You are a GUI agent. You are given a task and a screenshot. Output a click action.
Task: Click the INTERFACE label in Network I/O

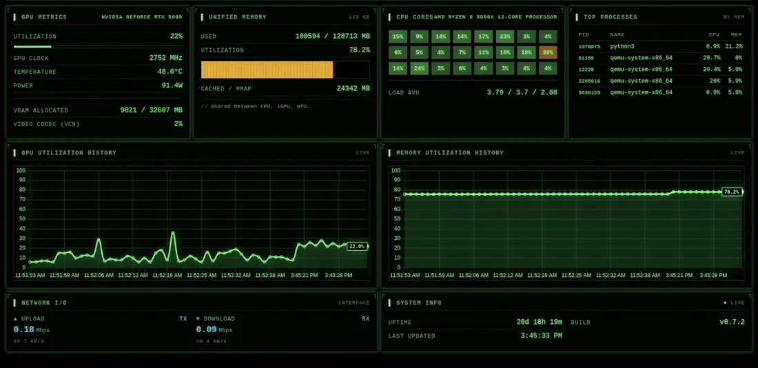tap(354, 303)
